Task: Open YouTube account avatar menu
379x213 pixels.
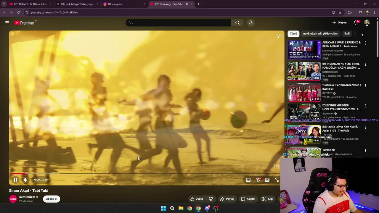Action: click(367, 23)
